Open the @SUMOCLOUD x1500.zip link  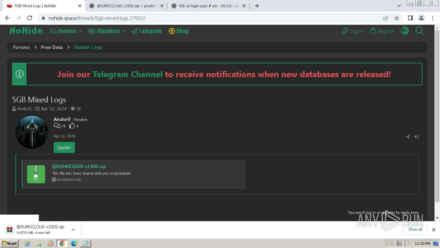[79, 166]
